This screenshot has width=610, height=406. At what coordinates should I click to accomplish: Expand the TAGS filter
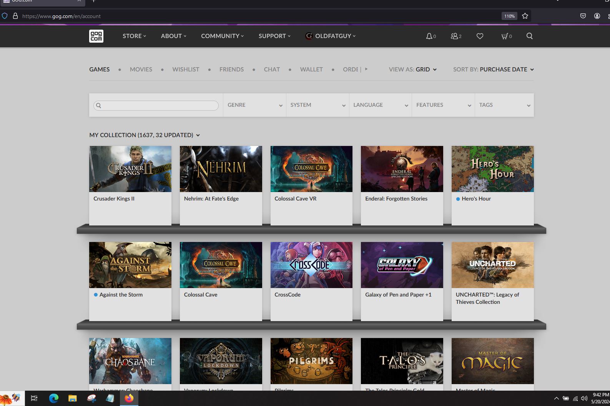pyautogui.click(x=504, y=105)
